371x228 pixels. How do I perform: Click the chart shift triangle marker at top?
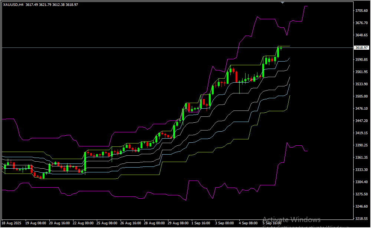(x=283, y=2)
